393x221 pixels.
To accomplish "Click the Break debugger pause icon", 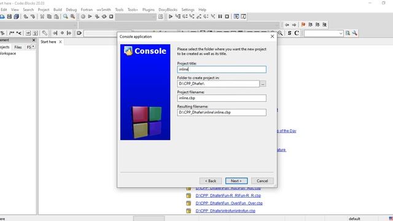I will pos(220,17).
